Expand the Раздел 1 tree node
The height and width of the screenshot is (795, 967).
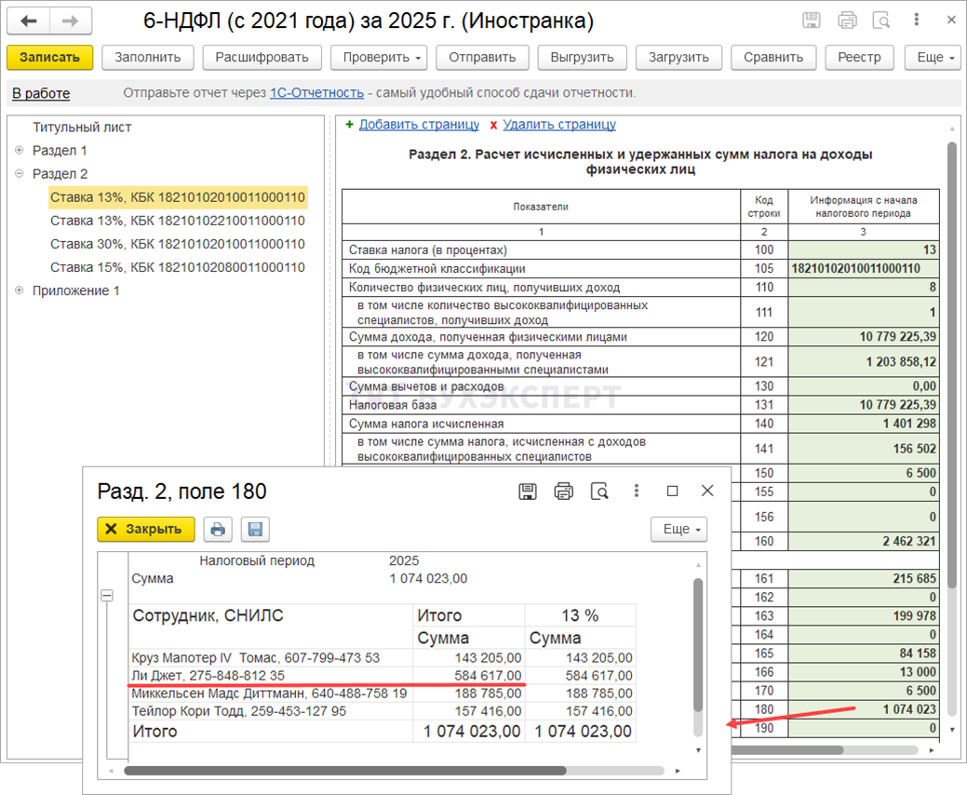point(20,151)
